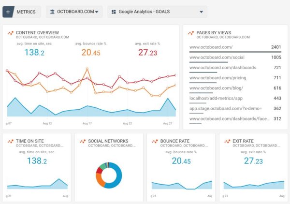Select the www.octoboard.com/pricing page row
Screen dimensions: 290x204
pos(235,78)
